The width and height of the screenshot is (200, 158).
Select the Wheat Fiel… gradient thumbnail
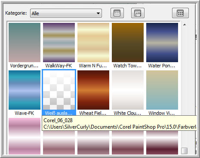tap(93, 90)
